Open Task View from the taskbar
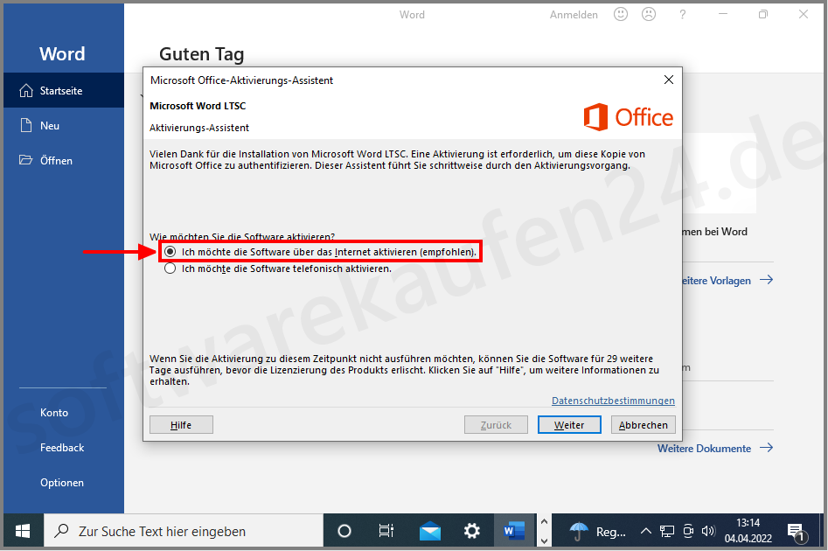Image resolution: width=828 pixels, height=551 pixels. point(386,530)
